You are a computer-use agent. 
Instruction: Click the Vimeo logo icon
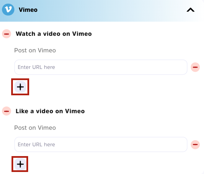(x=8, y=9)
